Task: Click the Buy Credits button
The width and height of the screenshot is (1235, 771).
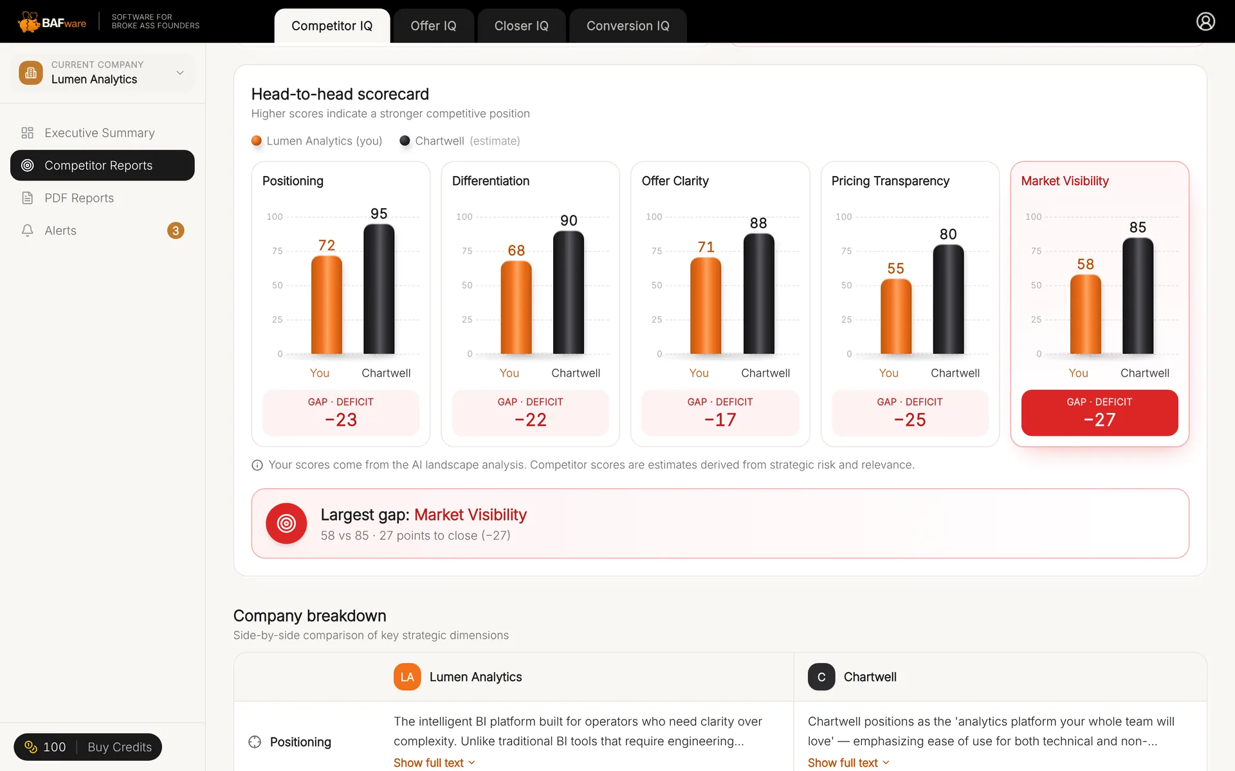Action: [120, 747]
